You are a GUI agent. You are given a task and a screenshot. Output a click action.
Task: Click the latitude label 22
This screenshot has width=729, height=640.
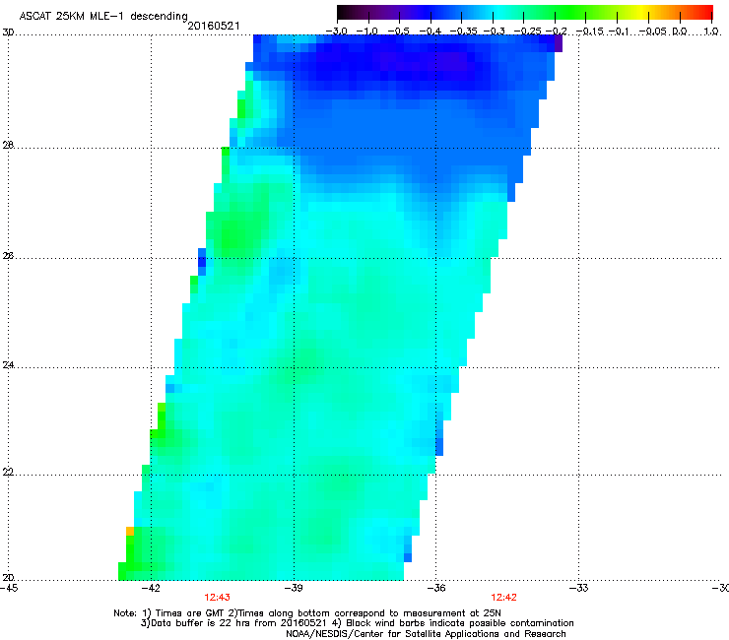tap(8, 473)
